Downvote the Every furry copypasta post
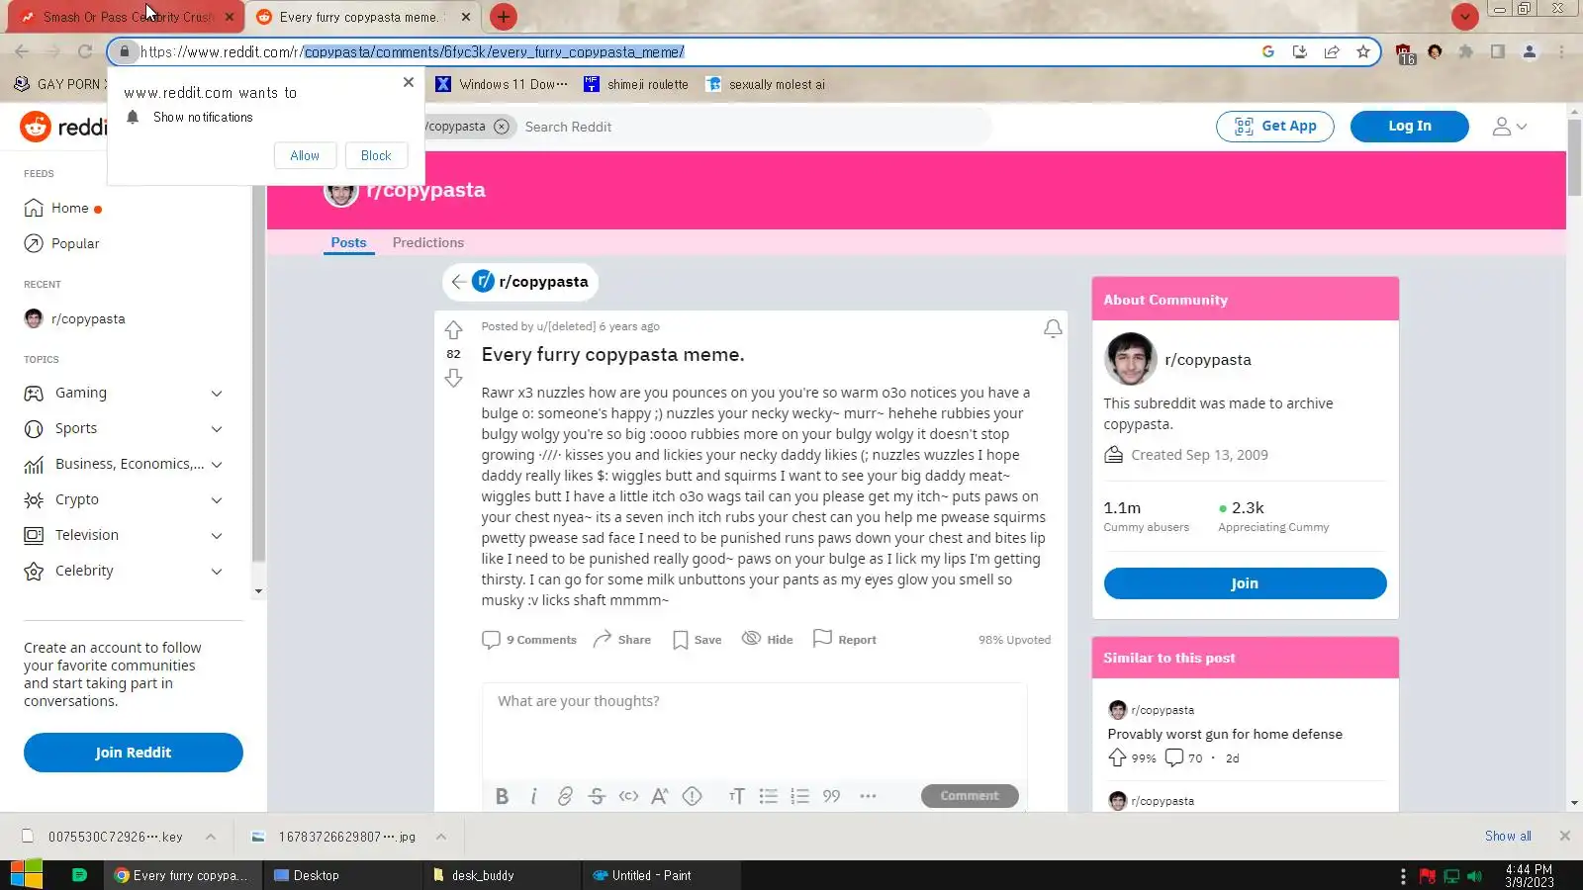The width and height of the screenshot is (1583, 890). coord(453,378)
